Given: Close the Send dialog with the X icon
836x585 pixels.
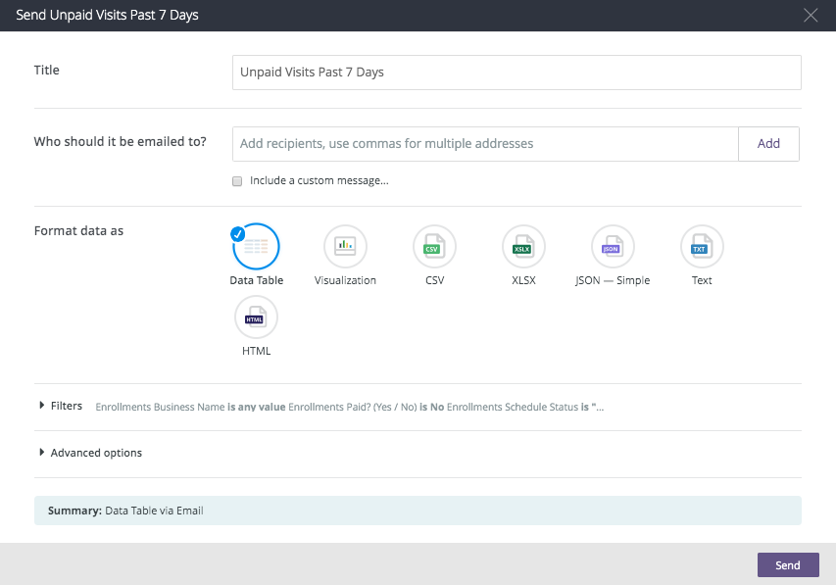Looking at the screenshot, I should [810, 15].
